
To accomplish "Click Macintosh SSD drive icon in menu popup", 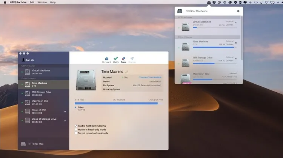I will click(185, 78).
